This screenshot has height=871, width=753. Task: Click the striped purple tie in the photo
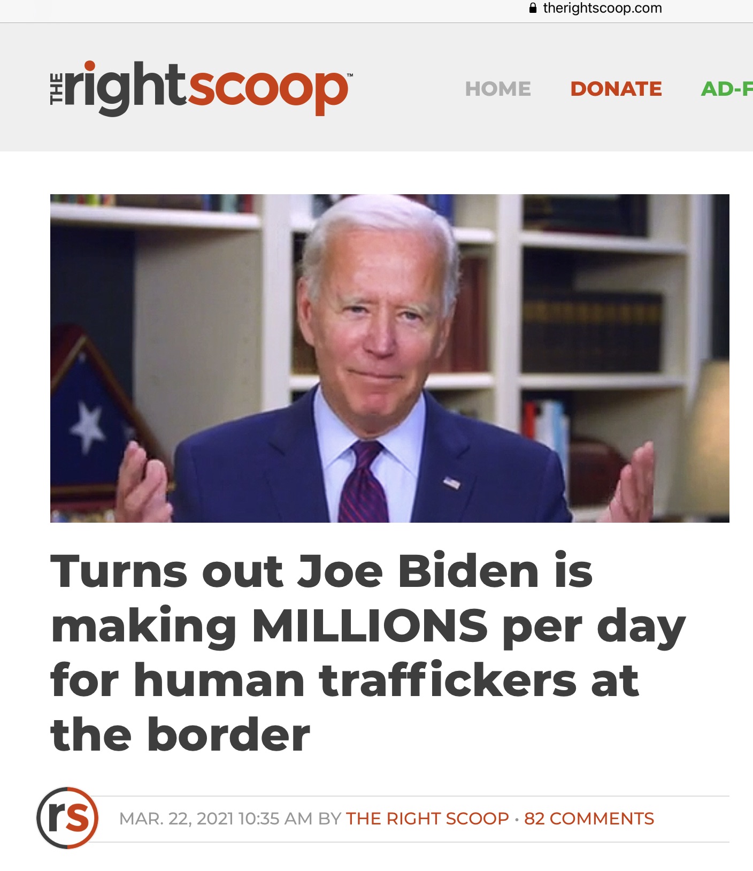363,482
